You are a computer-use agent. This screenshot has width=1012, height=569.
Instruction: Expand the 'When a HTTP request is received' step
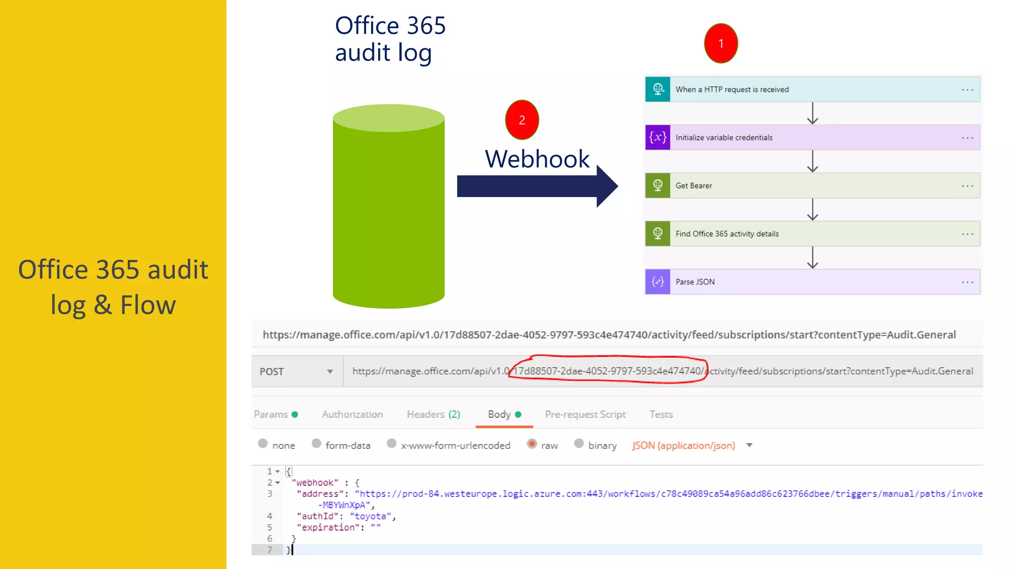812,89
